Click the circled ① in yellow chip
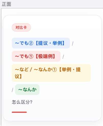The image size is (103, 126). (54, 70)
